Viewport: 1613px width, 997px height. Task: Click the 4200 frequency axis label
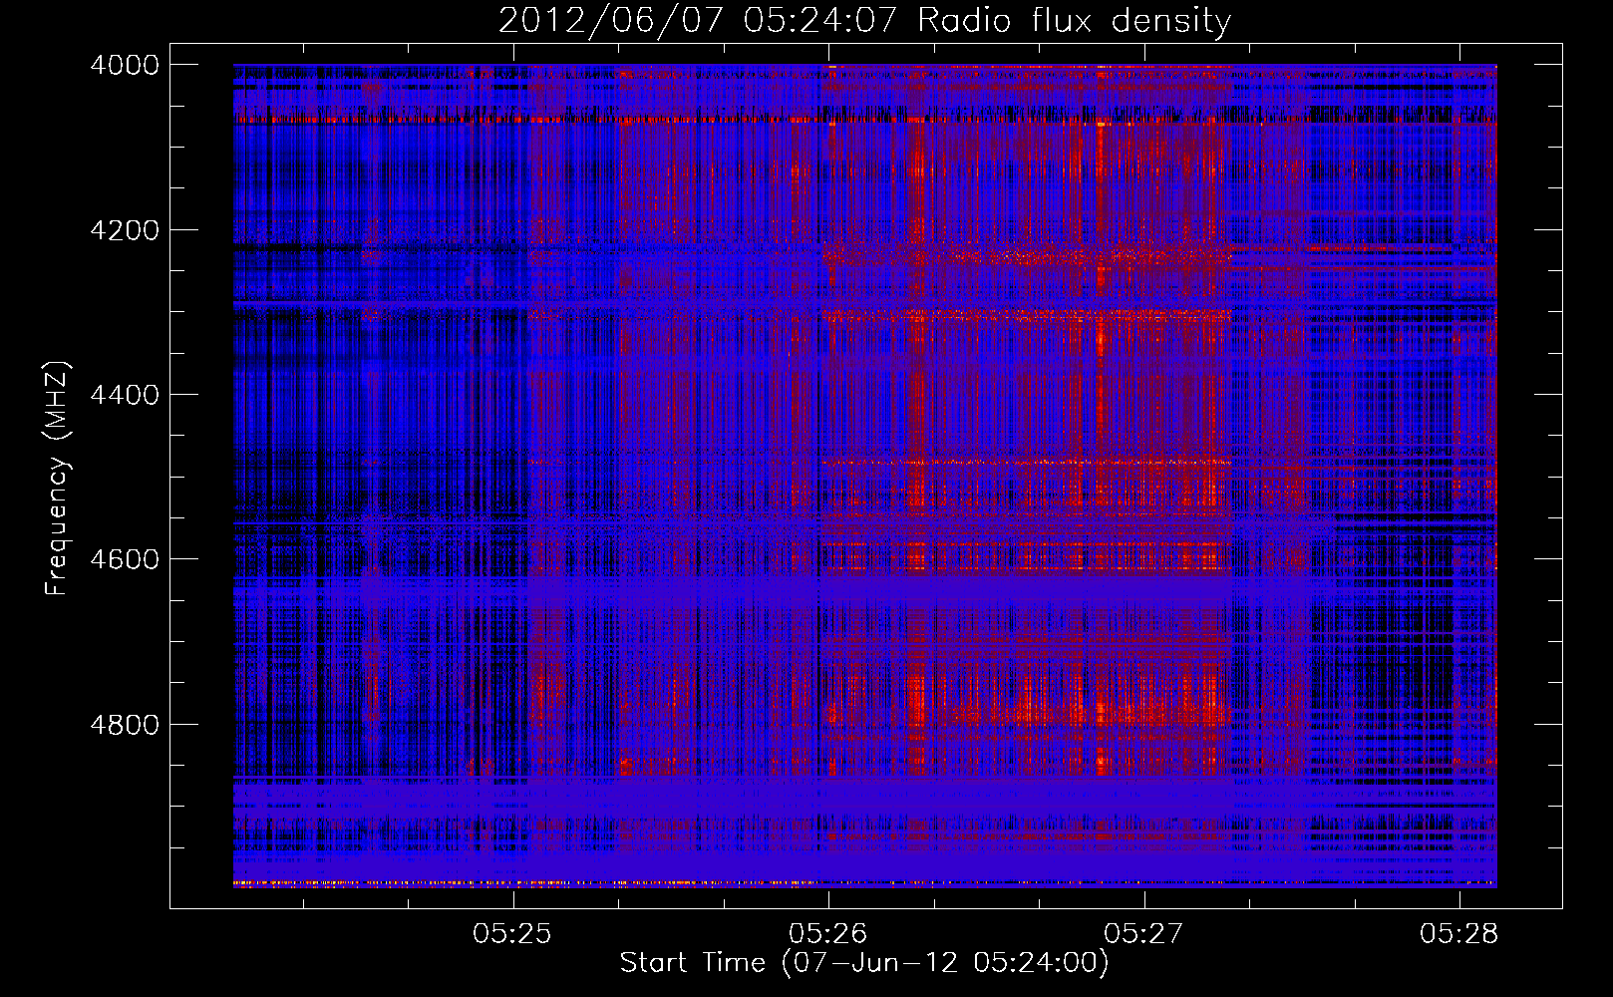coord(125,230)
